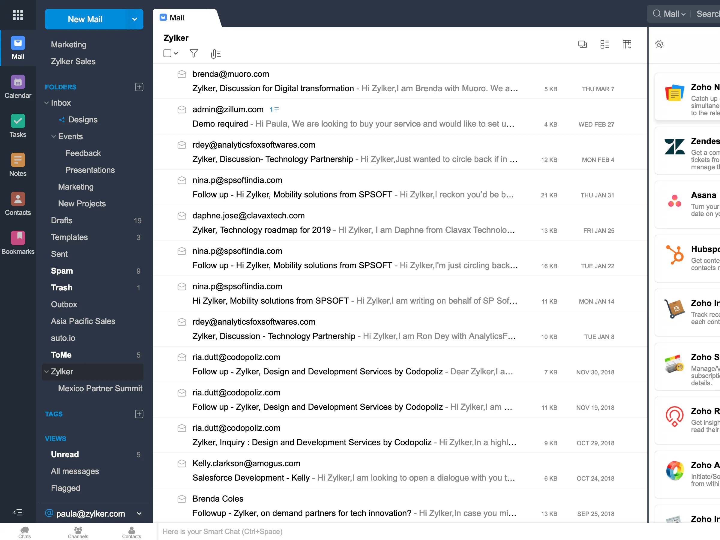Open the Mail search scope dropdown
Screen dimensions: 720x540
tap(674, 14)
